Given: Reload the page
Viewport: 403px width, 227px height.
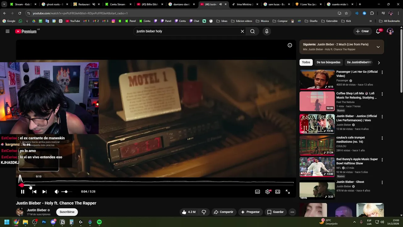Looking at the screenshot, I should [x=20, y=13].
